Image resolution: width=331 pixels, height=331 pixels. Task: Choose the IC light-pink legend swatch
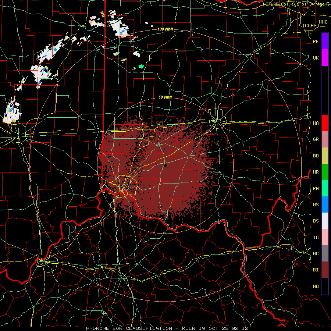coord(325,237)
